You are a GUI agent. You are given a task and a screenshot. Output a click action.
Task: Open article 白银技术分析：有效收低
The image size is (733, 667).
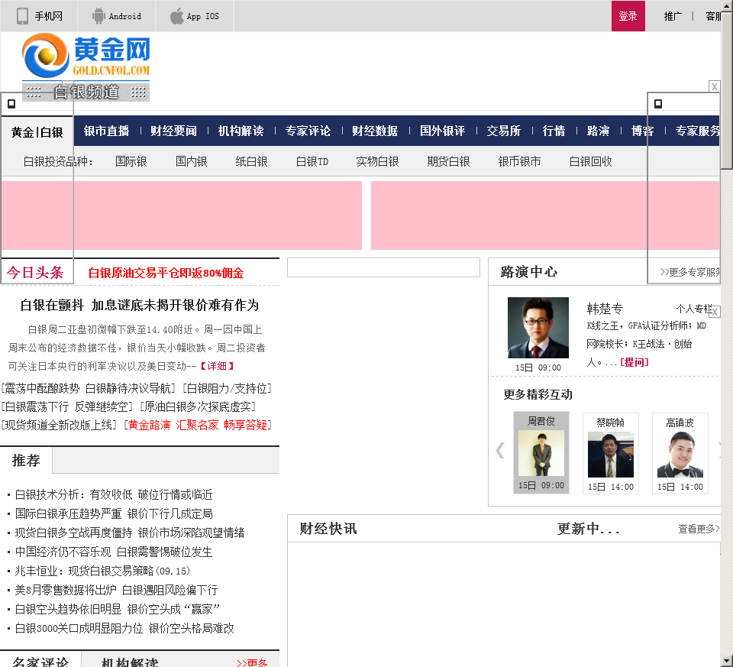114,495
